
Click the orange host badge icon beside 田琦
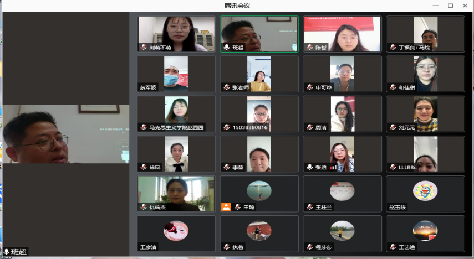pos(226,207)
